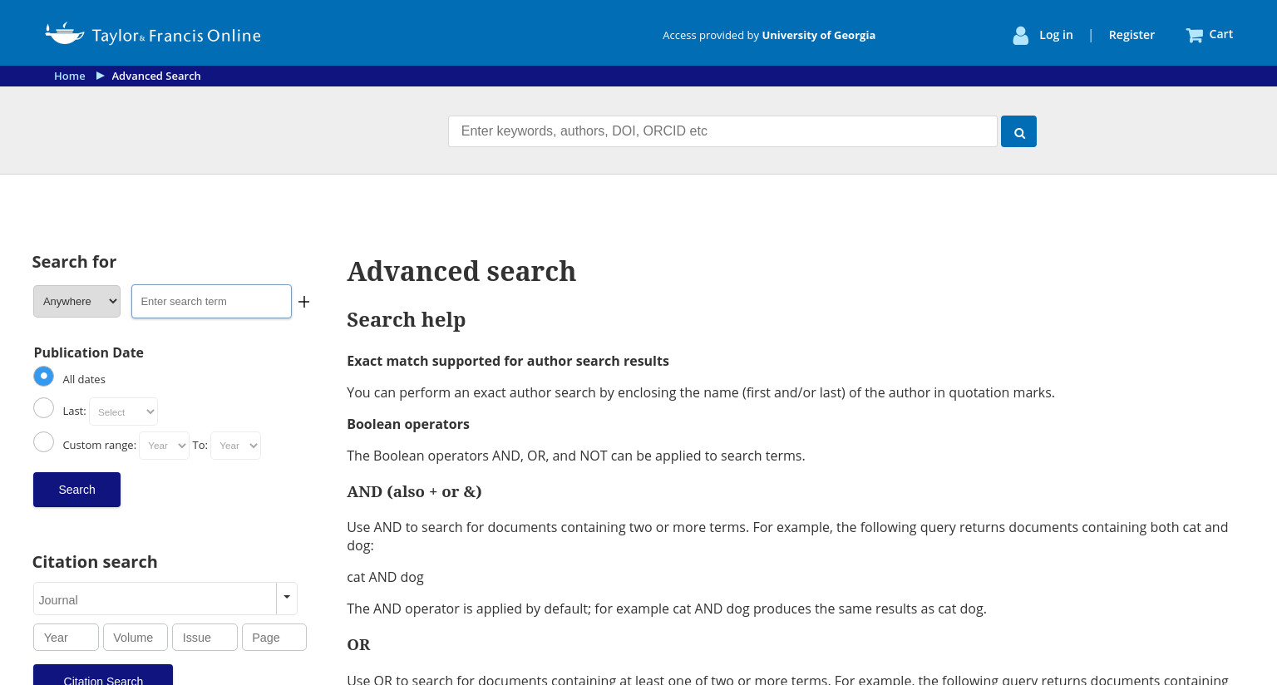The image size is (1277, 685).
Task: Focus the citation Volume field
Action: [x=136, y=637]
